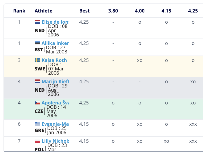Click the Rank column header
The height and width of the screenshot is (152, 203).
[x=19, y=11]
